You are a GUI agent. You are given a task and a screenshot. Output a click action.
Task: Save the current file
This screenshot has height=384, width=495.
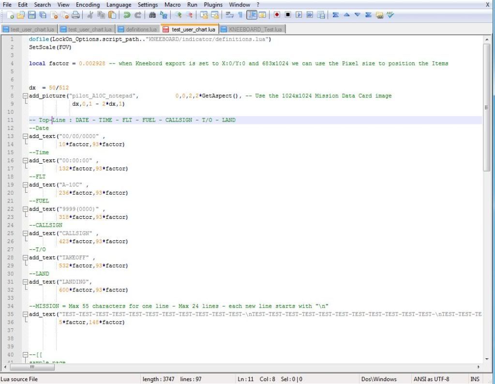31,15
